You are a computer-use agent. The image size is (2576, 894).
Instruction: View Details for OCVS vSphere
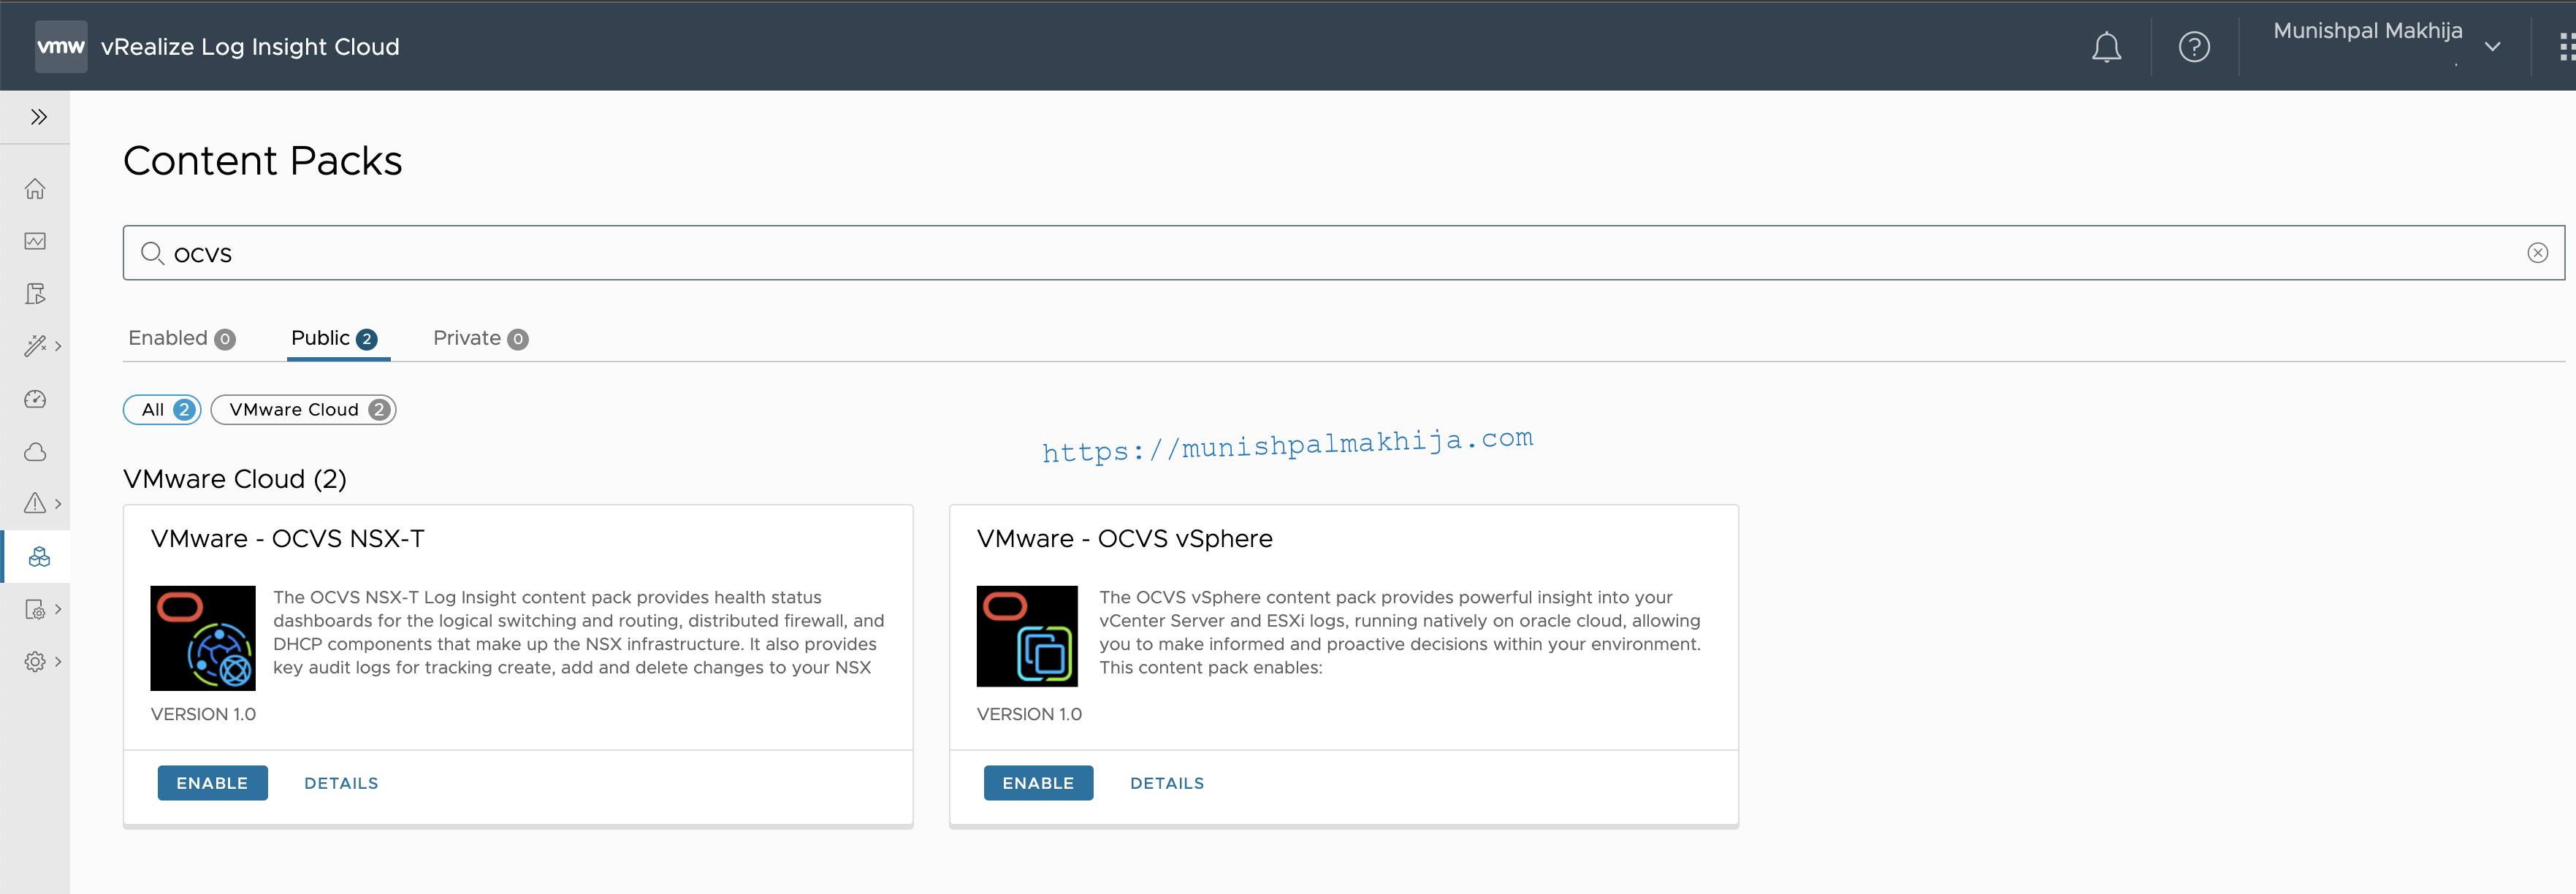click(x=1167, y=783)
